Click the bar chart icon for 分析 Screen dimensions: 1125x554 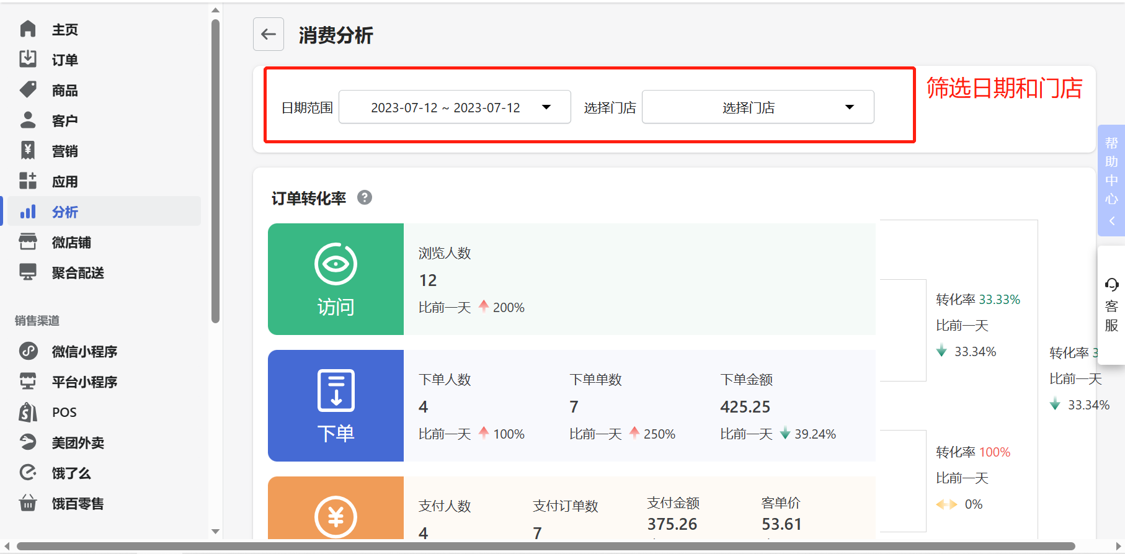pos(28,212)
